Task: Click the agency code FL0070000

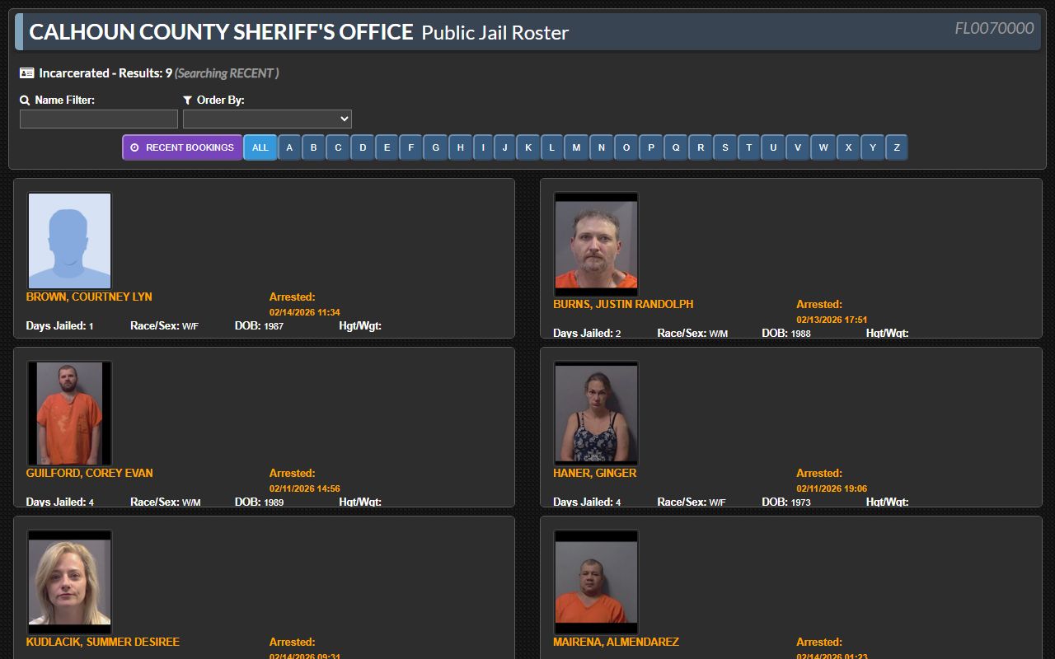Action: point(994,29)
